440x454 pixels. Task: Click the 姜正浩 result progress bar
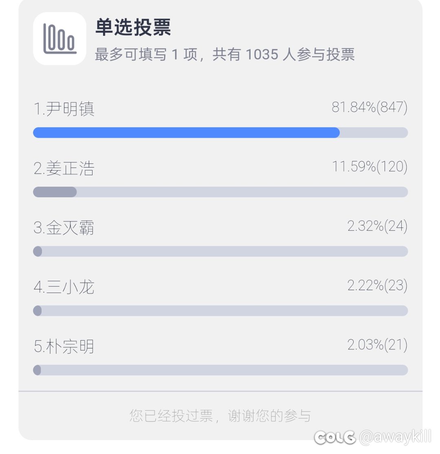[x=220, y=192]
